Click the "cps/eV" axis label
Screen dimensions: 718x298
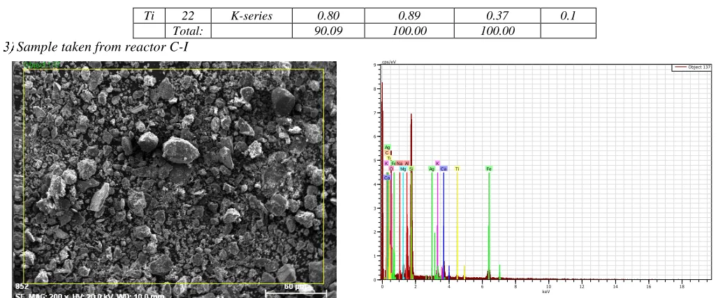click(x=388, y=63)
